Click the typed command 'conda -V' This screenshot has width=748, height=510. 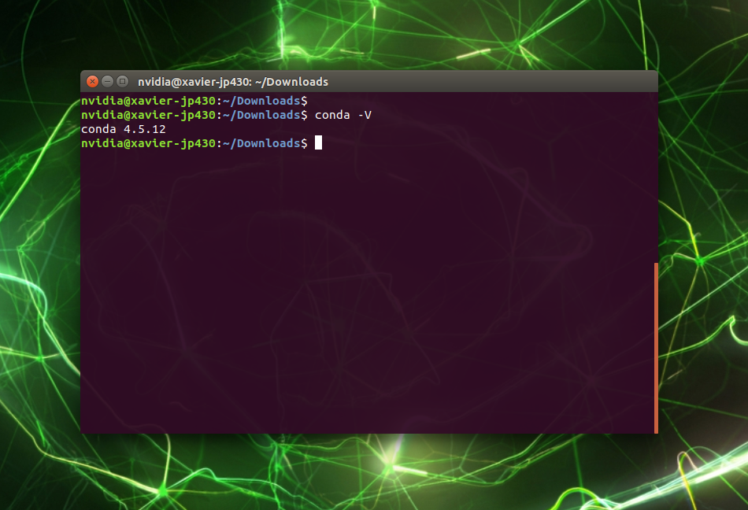[343, 115]
